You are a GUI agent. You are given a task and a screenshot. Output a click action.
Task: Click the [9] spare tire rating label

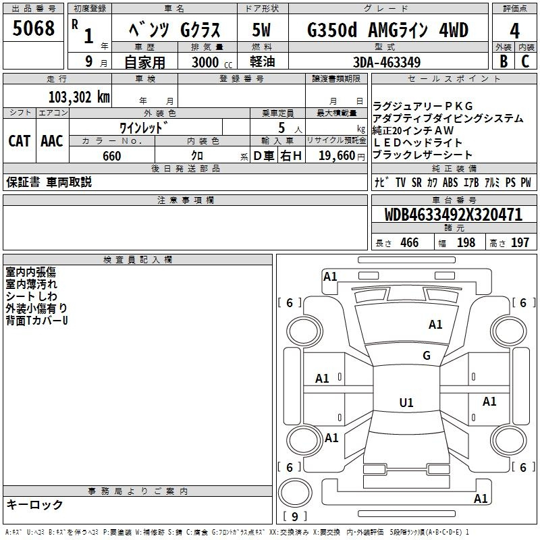point(294,517)
